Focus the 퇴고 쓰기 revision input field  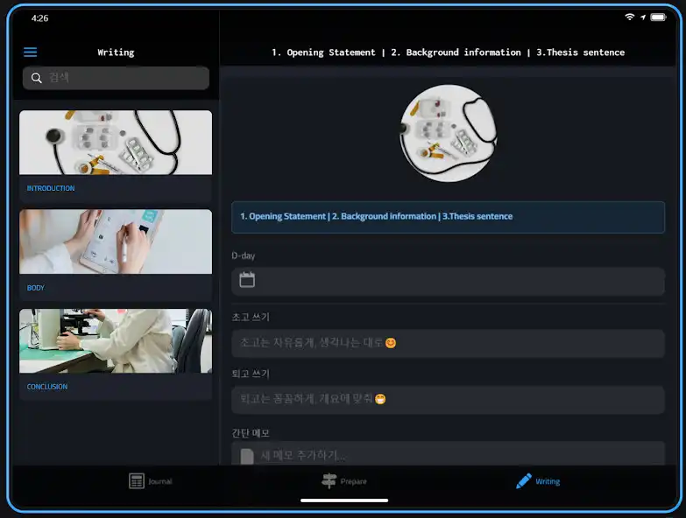tap(448, 399)
